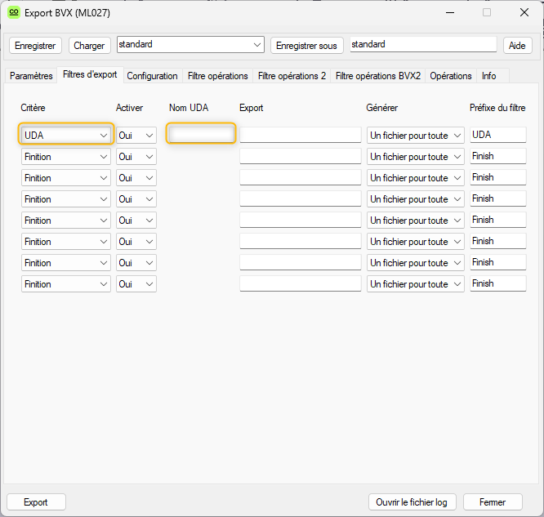This screenshot has width=544, height=517.
Task: Click the 'Critère' column header text
Action: 33,108
